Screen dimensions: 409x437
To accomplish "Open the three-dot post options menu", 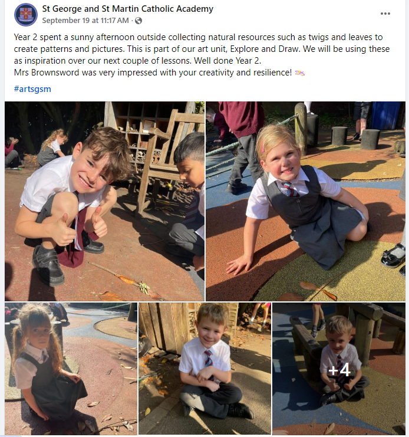I will pos(385,14).
